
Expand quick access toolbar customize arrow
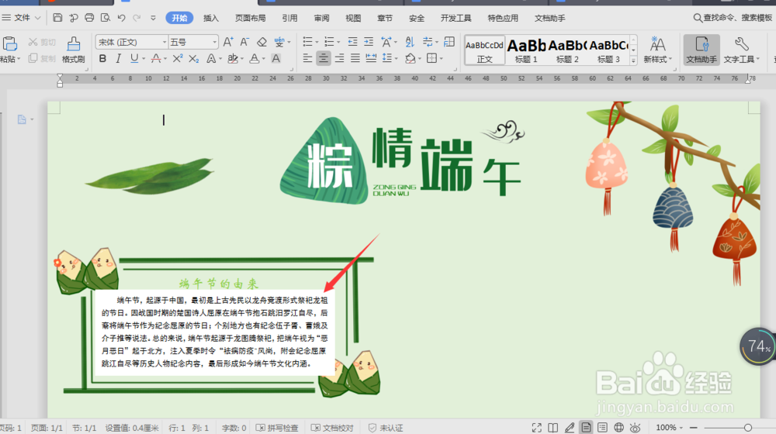(154, 18)
